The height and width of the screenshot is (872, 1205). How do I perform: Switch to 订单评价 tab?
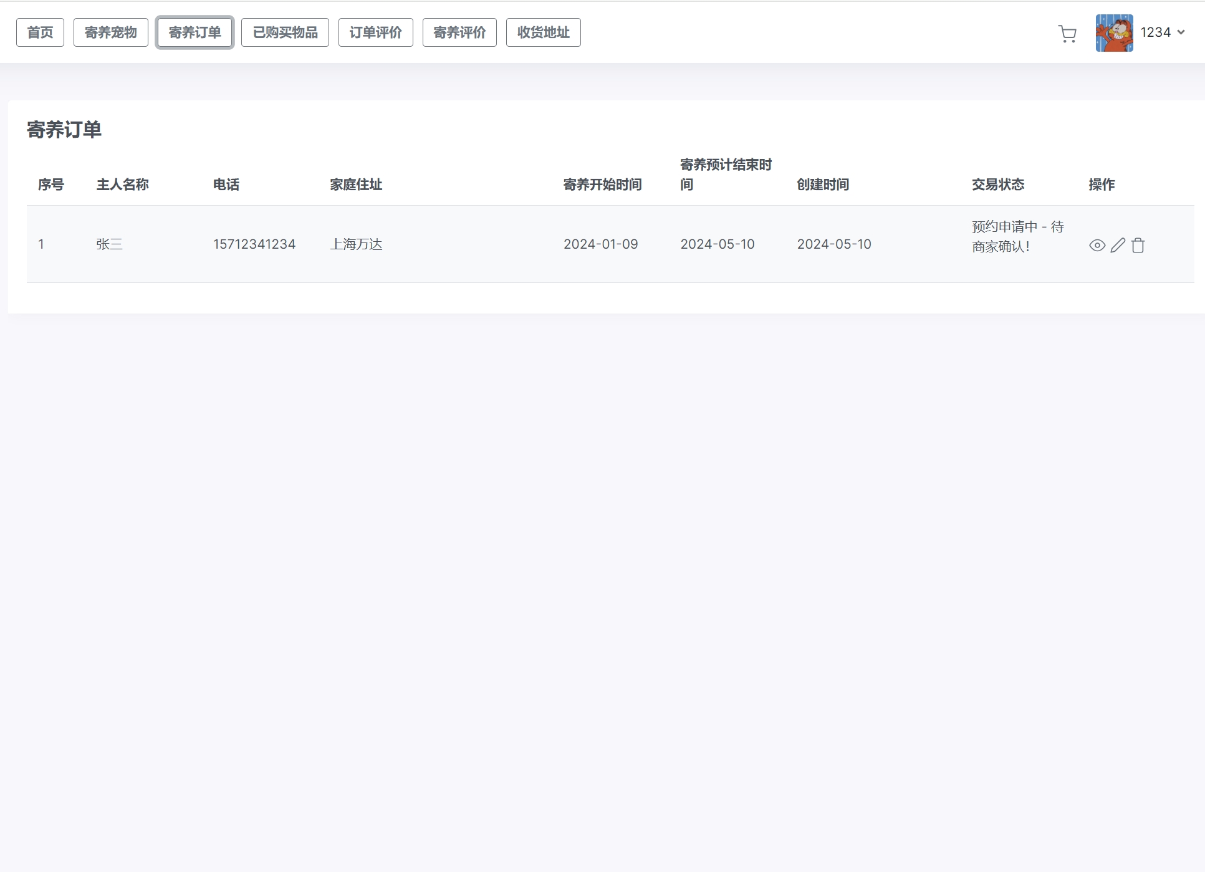pyautogui.click(x=375, y=32)
